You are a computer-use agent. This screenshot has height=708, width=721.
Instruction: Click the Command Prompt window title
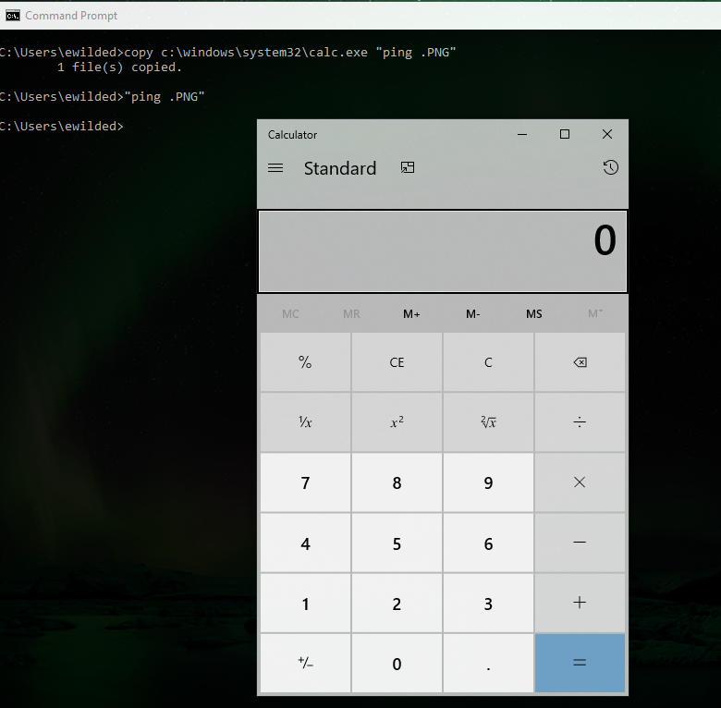pos(71,16)
